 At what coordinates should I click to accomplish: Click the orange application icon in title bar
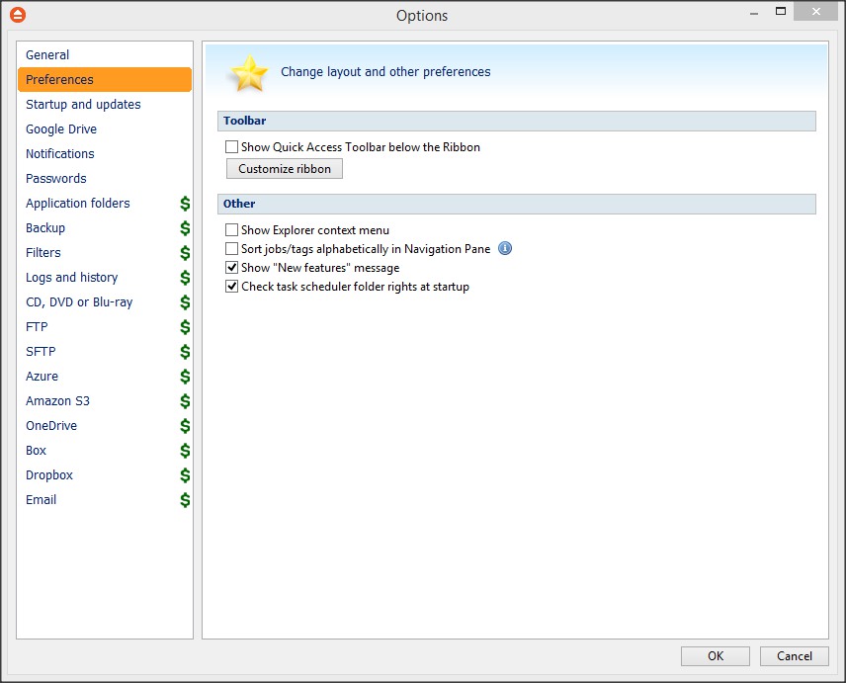[x=18, y=15]
